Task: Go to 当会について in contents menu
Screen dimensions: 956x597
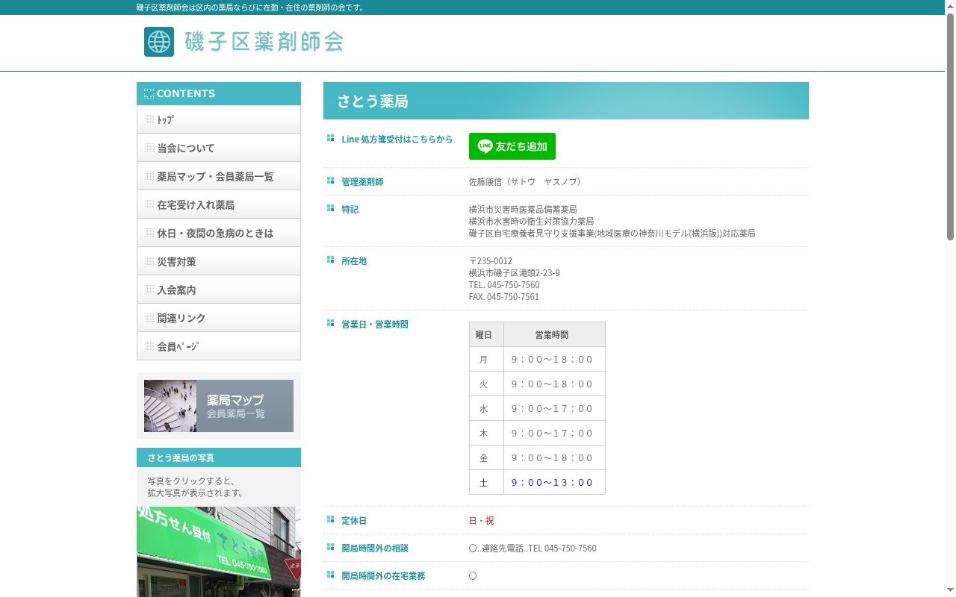Action: (x=219, y=148)
